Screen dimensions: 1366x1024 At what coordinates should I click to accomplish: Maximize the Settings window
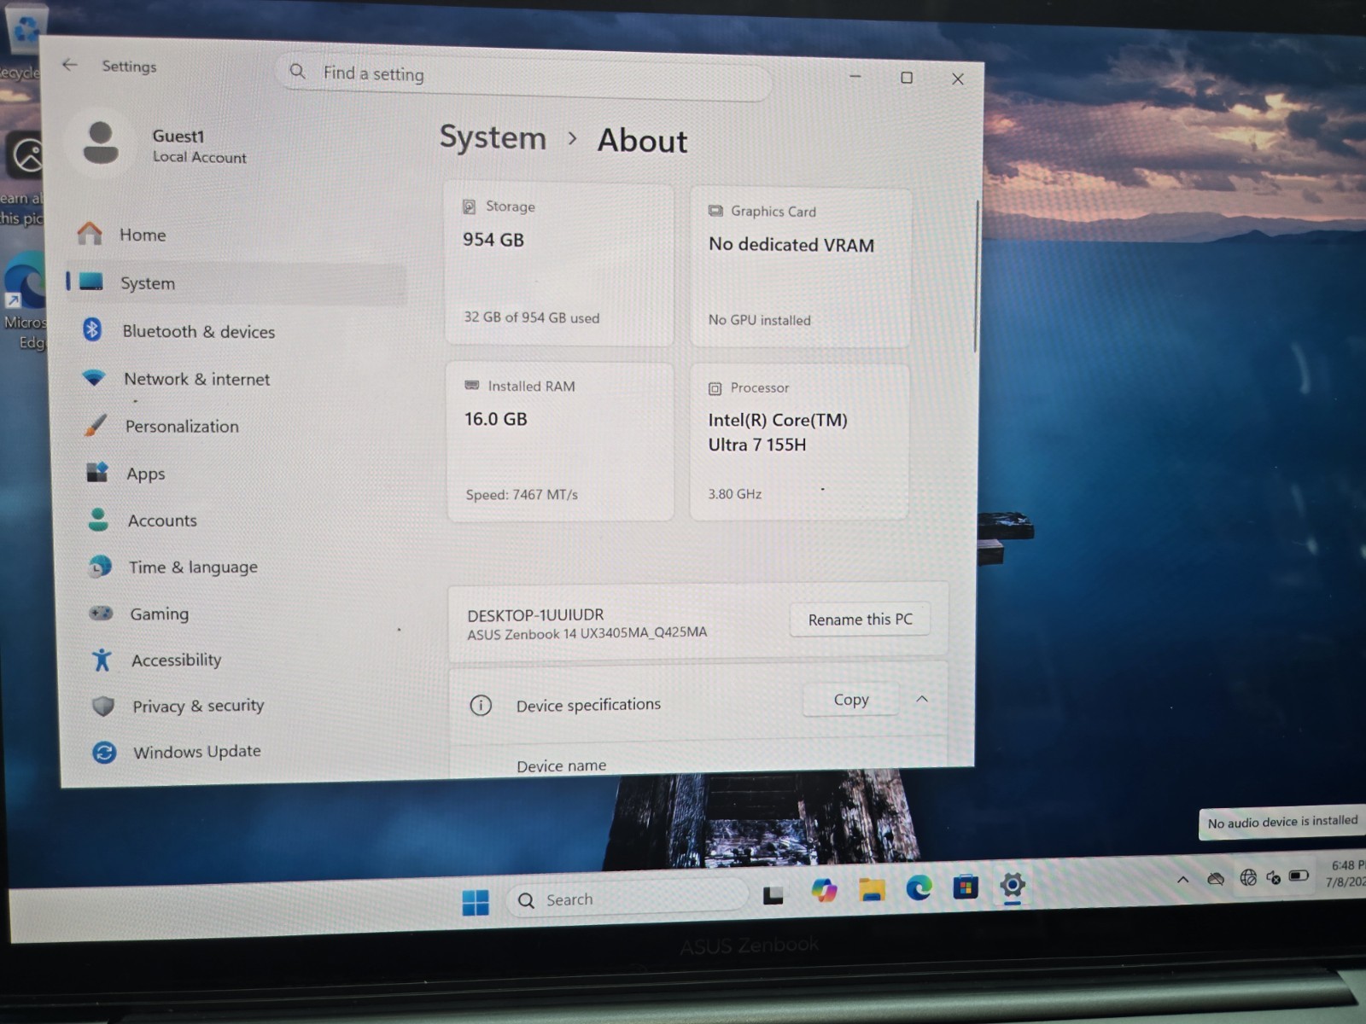click(x=907, y=78)
